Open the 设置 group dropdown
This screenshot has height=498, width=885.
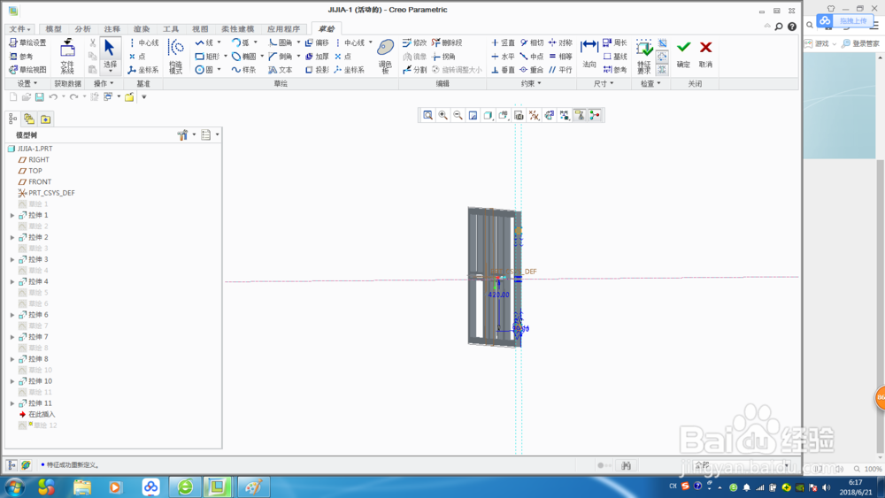click(x=27, y=83)
